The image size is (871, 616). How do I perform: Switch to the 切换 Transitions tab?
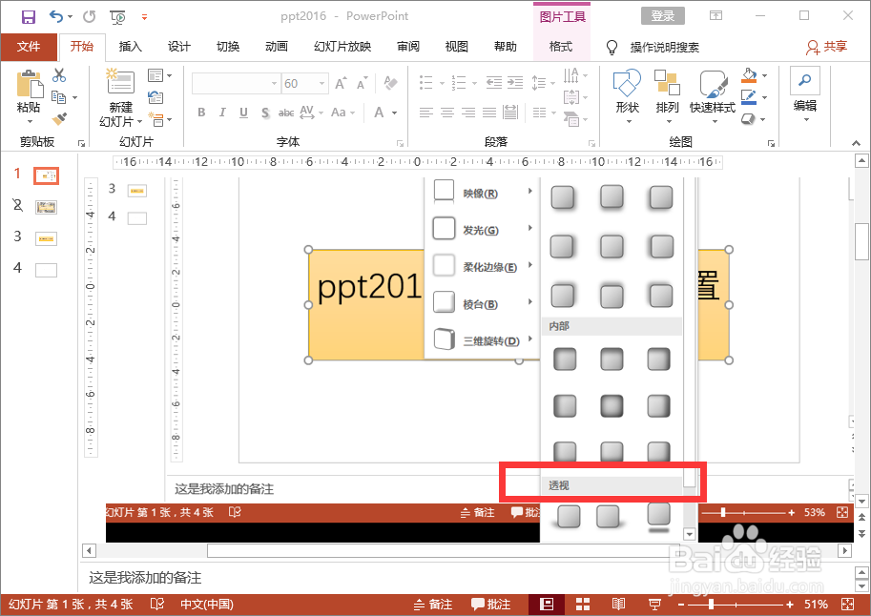(x=228, y=47)
